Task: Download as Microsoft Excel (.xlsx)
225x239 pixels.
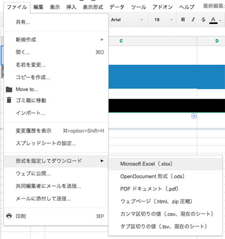Action: 165,164
